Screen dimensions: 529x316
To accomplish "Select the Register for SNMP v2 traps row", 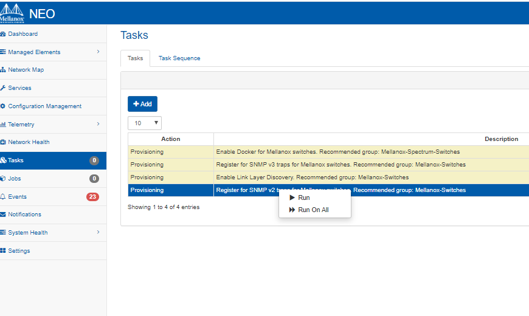I will [x=328, y=190].
